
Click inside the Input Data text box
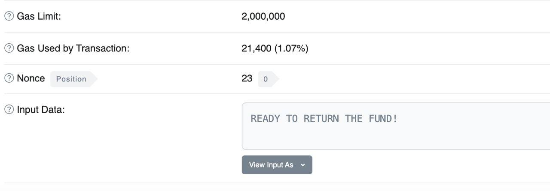coord(396,126)
